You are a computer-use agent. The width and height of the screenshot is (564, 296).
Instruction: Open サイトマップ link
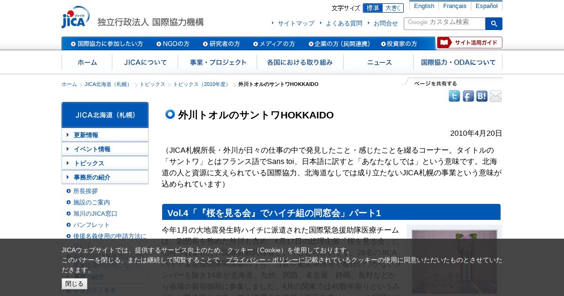[x=296, y=23]
